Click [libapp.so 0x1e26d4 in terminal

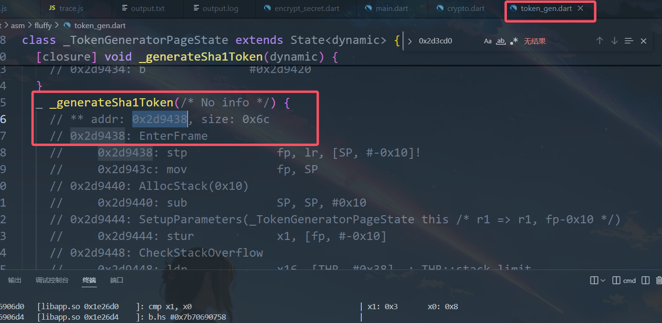[x=78, y=317]
